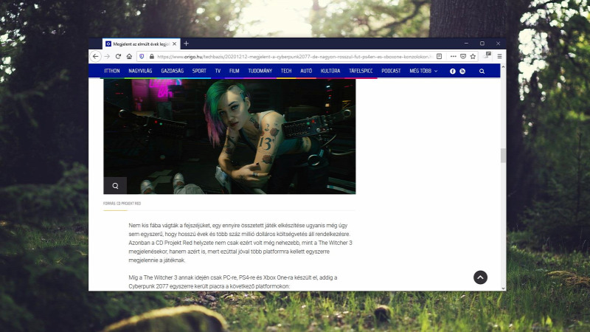Open the AUTÓ section

tap(306, 71)
